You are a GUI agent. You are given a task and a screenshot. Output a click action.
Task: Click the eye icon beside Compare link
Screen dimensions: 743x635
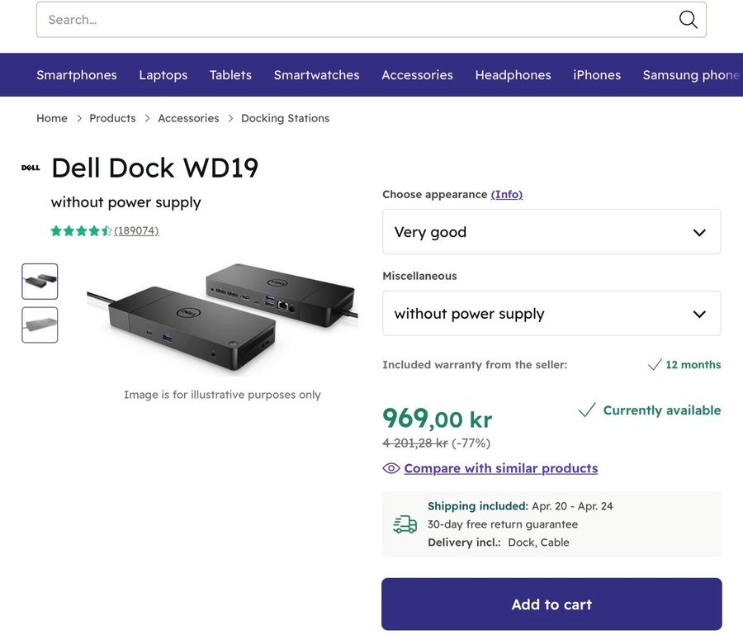point(391,468)
